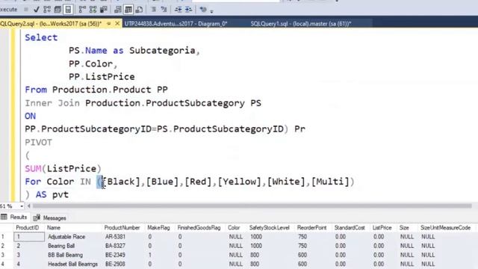Click the Select keyword in the editor
The width and height of the screenshot is (478, 269).
point(41,37)
